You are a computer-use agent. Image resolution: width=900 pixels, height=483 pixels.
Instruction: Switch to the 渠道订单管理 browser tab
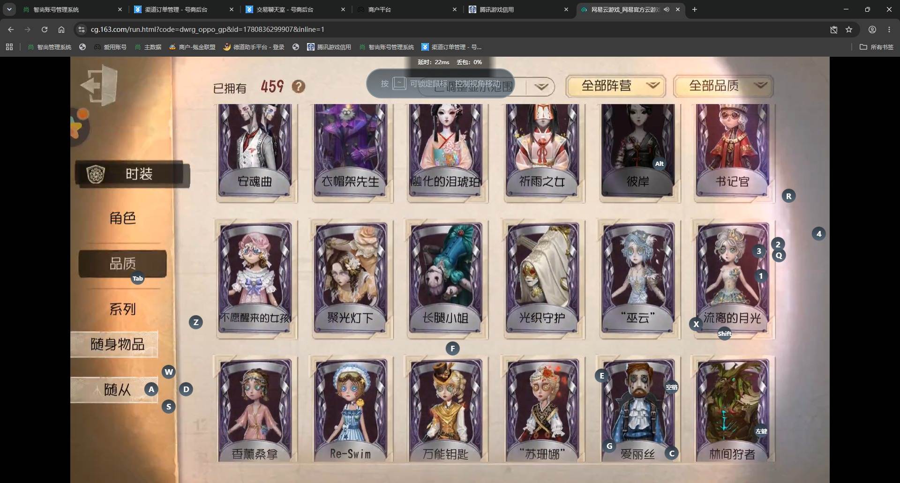coord(184,9)
